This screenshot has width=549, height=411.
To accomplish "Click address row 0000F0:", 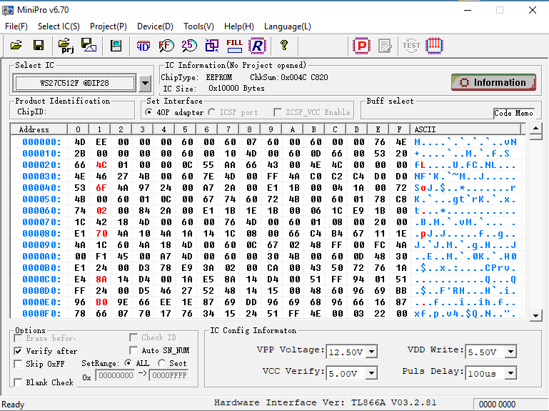I will point(41,314).
